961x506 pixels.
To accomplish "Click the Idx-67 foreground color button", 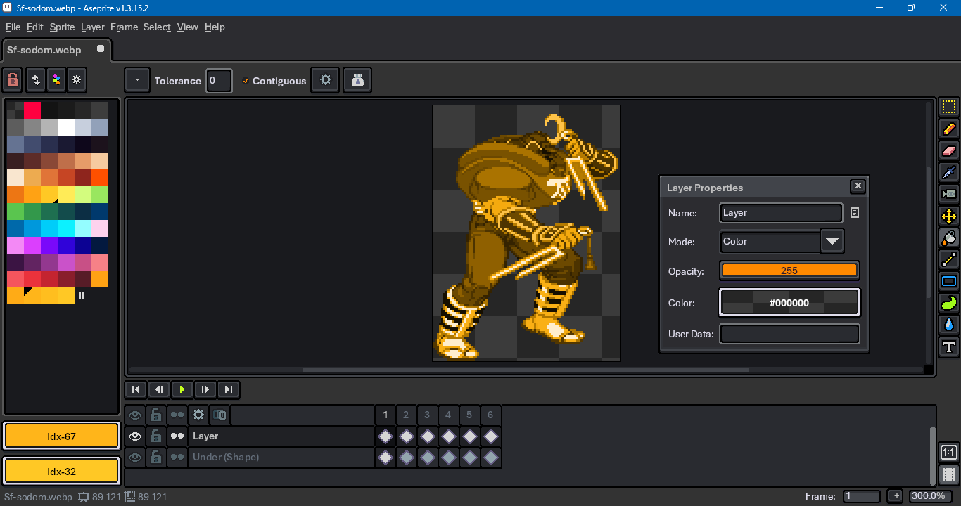I will tap(61, 436).
